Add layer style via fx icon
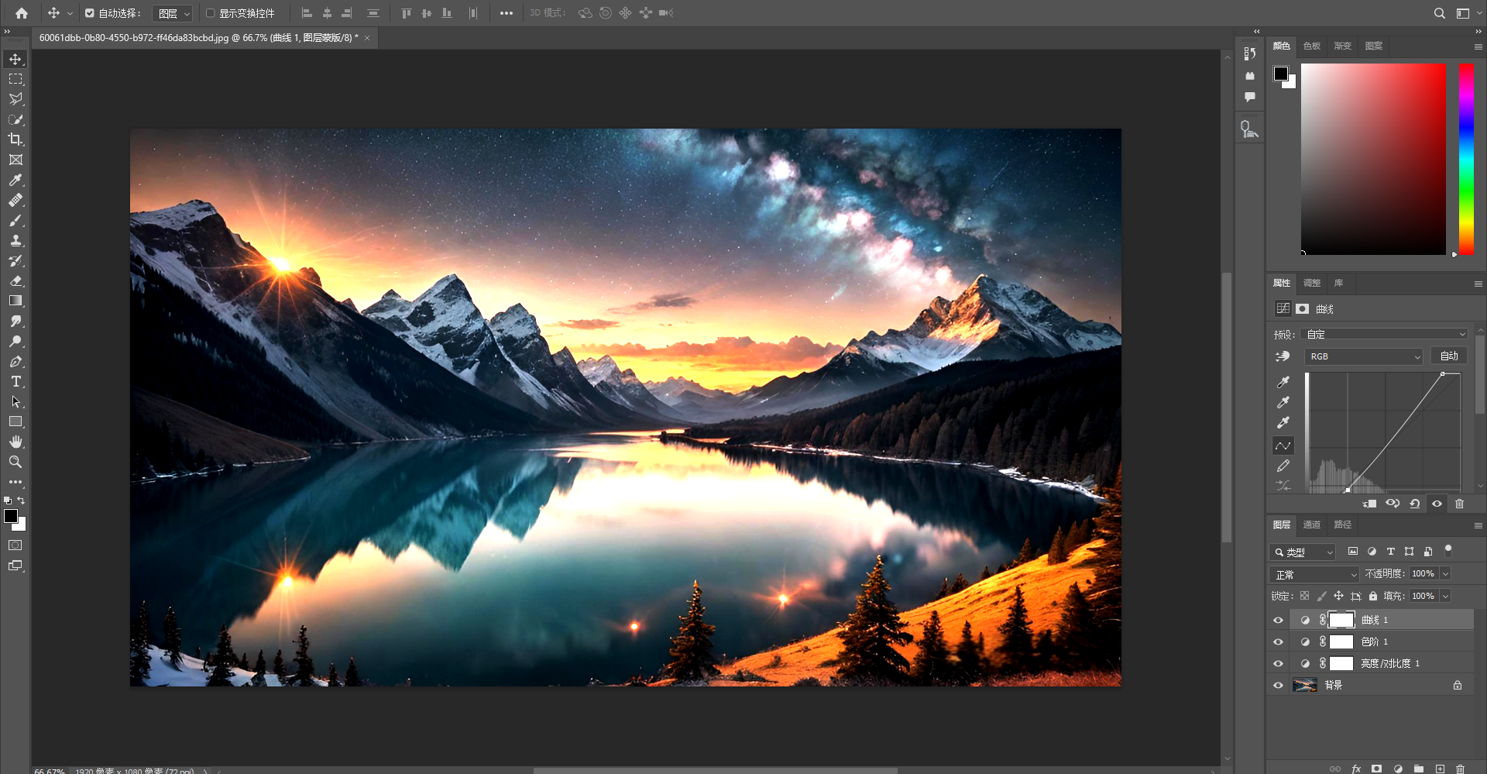Viewport: 1487px width, 774px height. click(1356, 769)
